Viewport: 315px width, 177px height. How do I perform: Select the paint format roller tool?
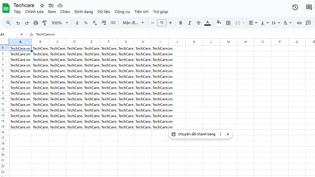44,23
